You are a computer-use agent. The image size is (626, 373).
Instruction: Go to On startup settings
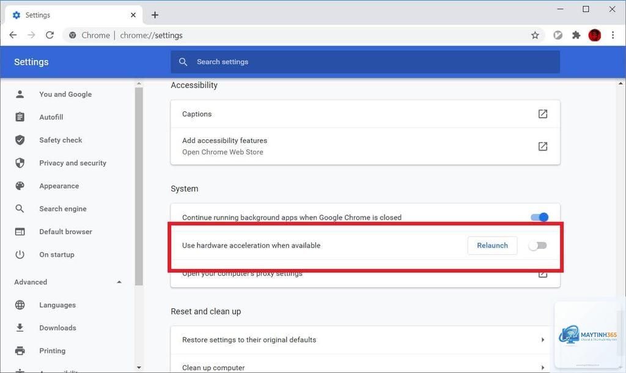tap(57, 254)
